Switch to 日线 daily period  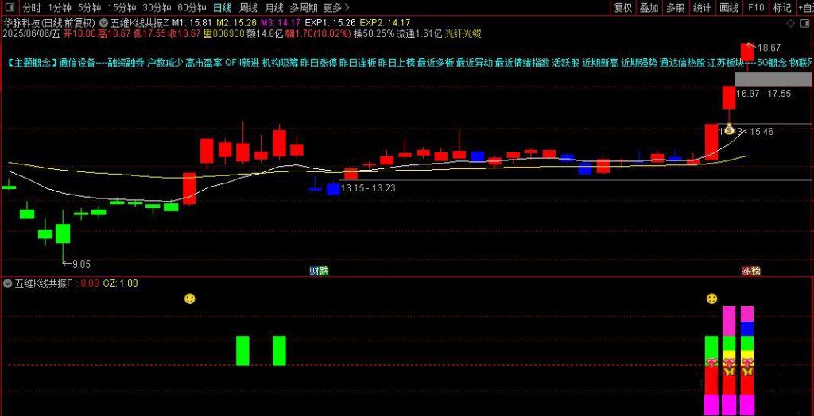(223, 8)
